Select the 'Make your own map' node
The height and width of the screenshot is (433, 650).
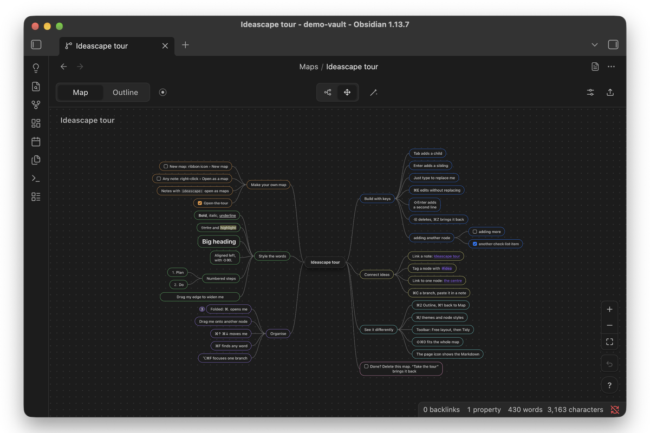click(x=269, y=185)
